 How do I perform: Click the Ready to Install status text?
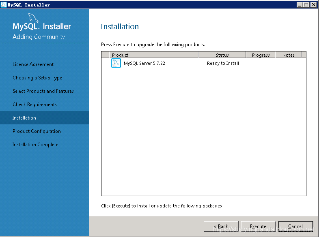[x=223, y=63]
